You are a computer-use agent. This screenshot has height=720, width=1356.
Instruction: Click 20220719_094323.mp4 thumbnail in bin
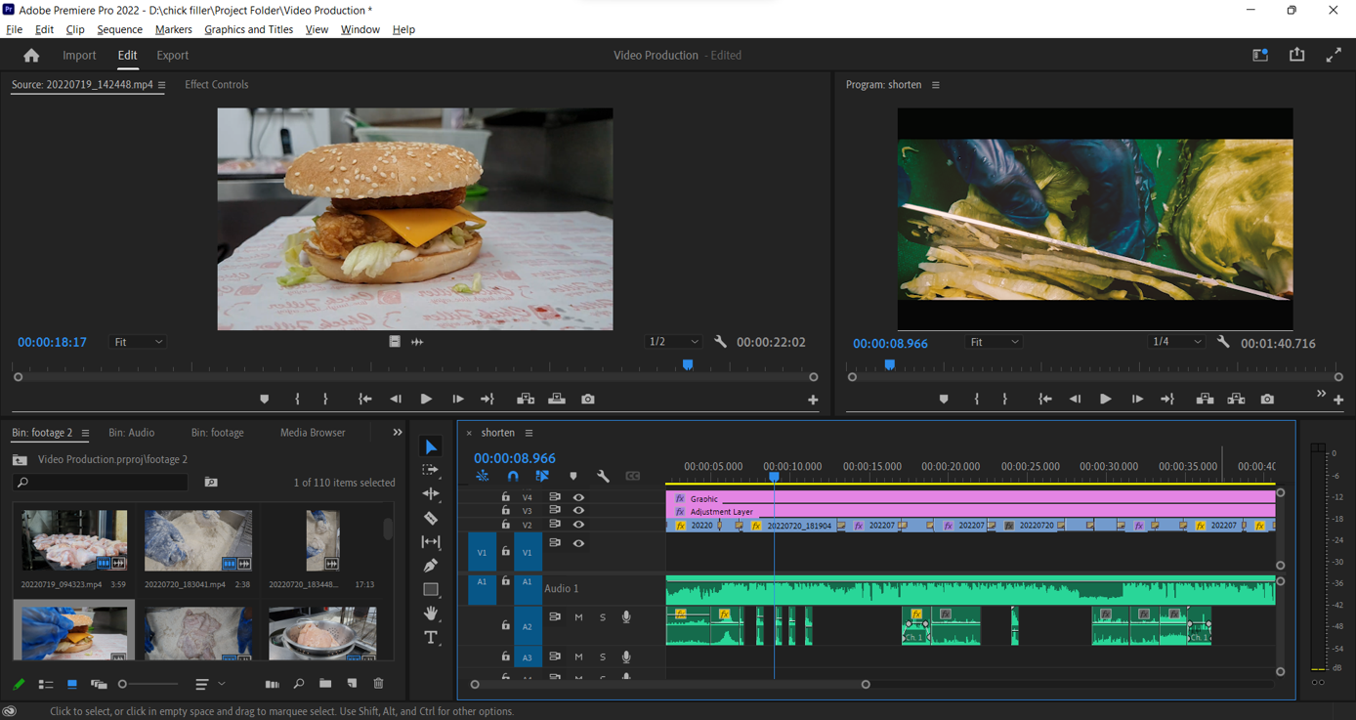coord(74,540)
